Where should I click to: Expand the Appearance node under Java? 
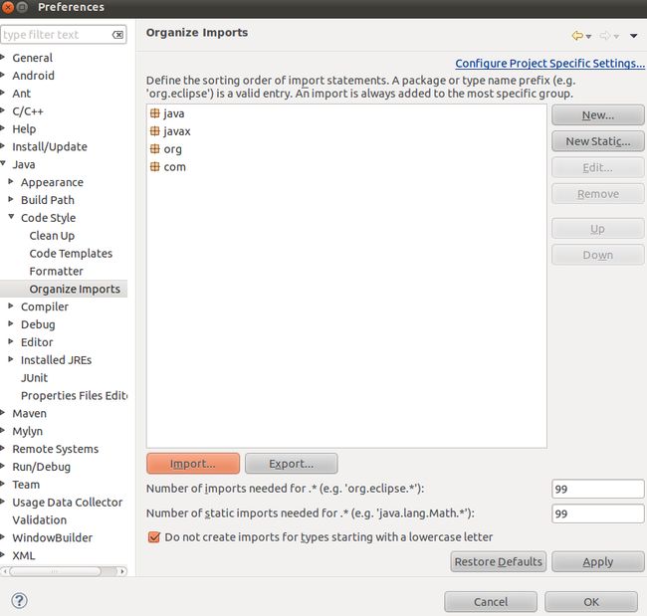click(11, 181)
